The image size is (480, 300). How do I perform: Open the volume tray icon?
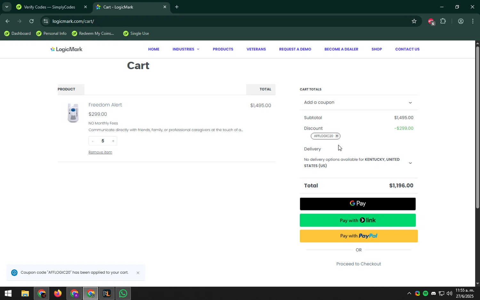[x=449, y=294]
